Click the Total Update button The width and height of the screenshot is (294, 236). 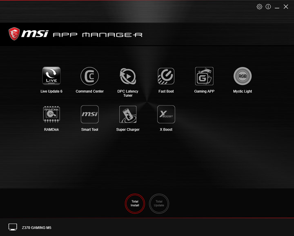(159, 204)
